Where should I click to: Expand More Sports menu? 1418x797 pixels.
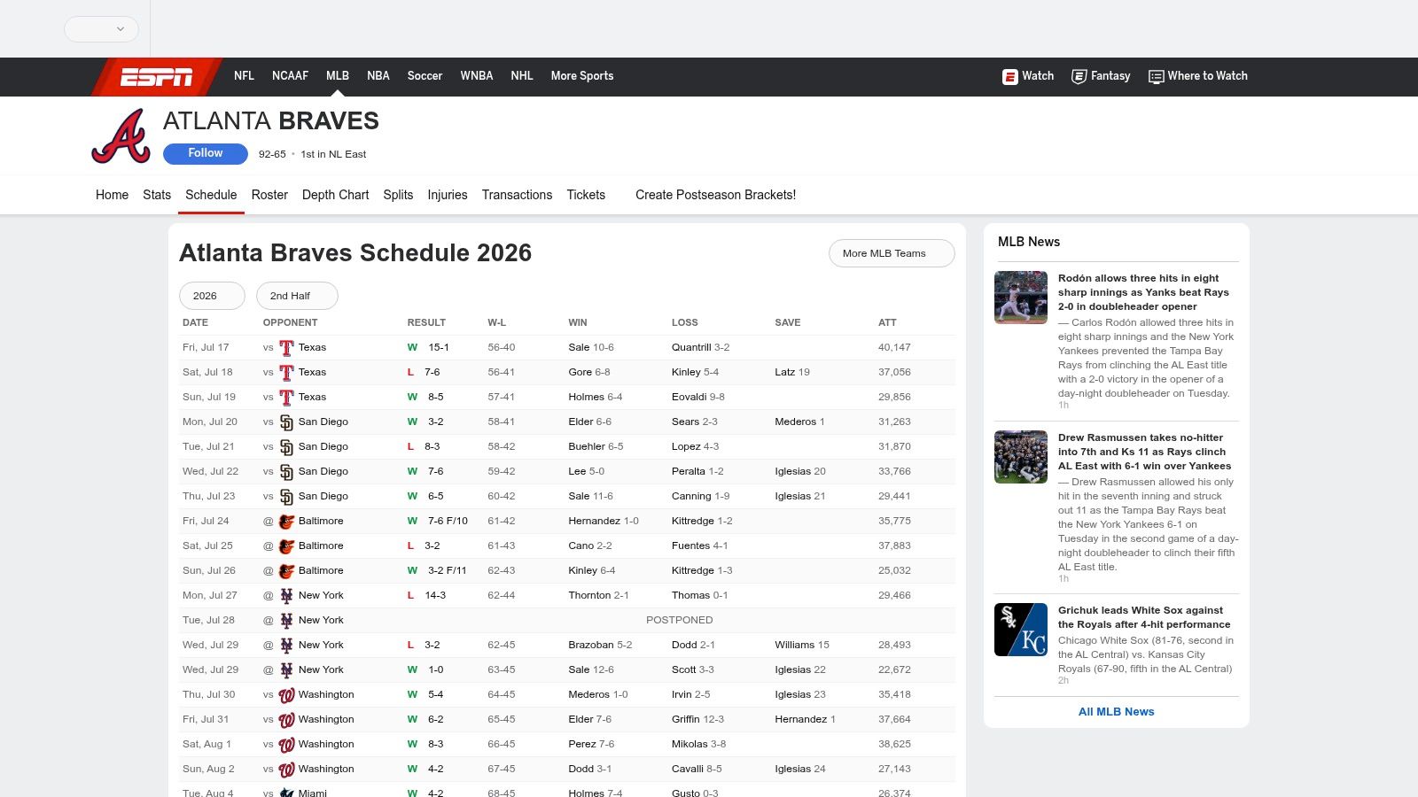(x=582, y=76)
